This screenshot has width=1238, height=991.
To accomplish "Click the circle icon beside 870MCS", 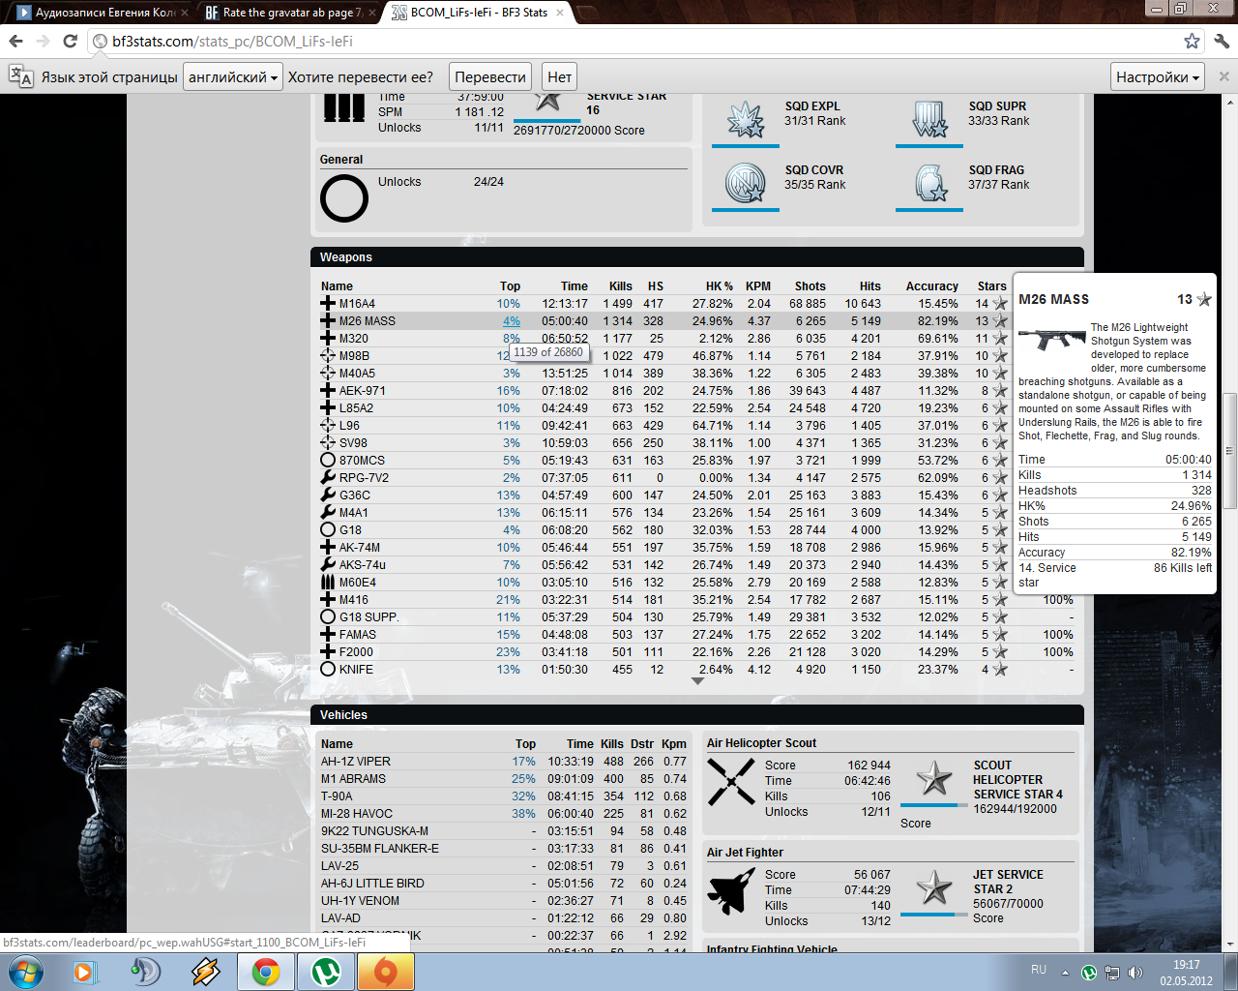I will pos(328,461).
